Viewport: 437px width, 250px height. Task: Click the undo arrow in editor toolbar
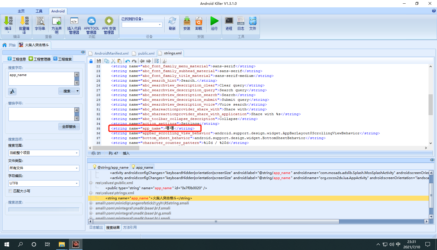[x=128, y=61]
